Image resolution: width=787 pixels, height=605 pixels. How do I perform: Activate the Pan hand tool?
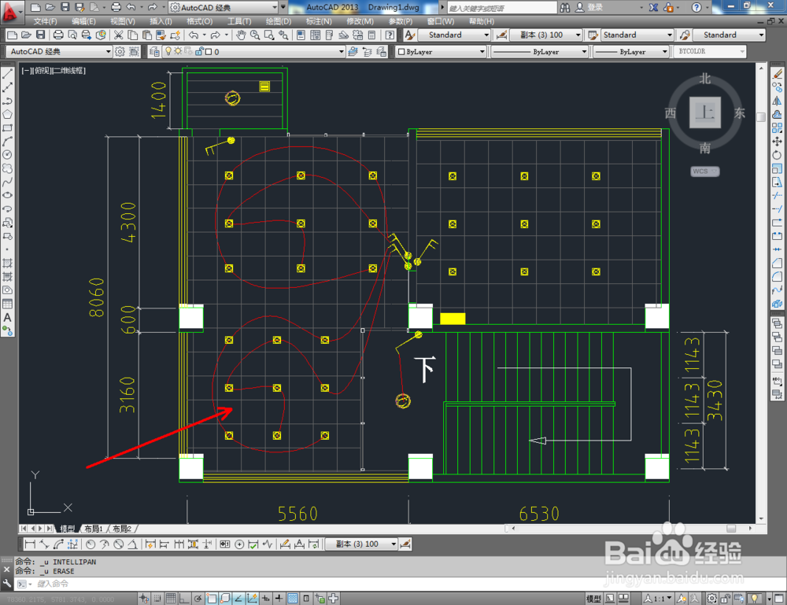click(x=241, y=35)
